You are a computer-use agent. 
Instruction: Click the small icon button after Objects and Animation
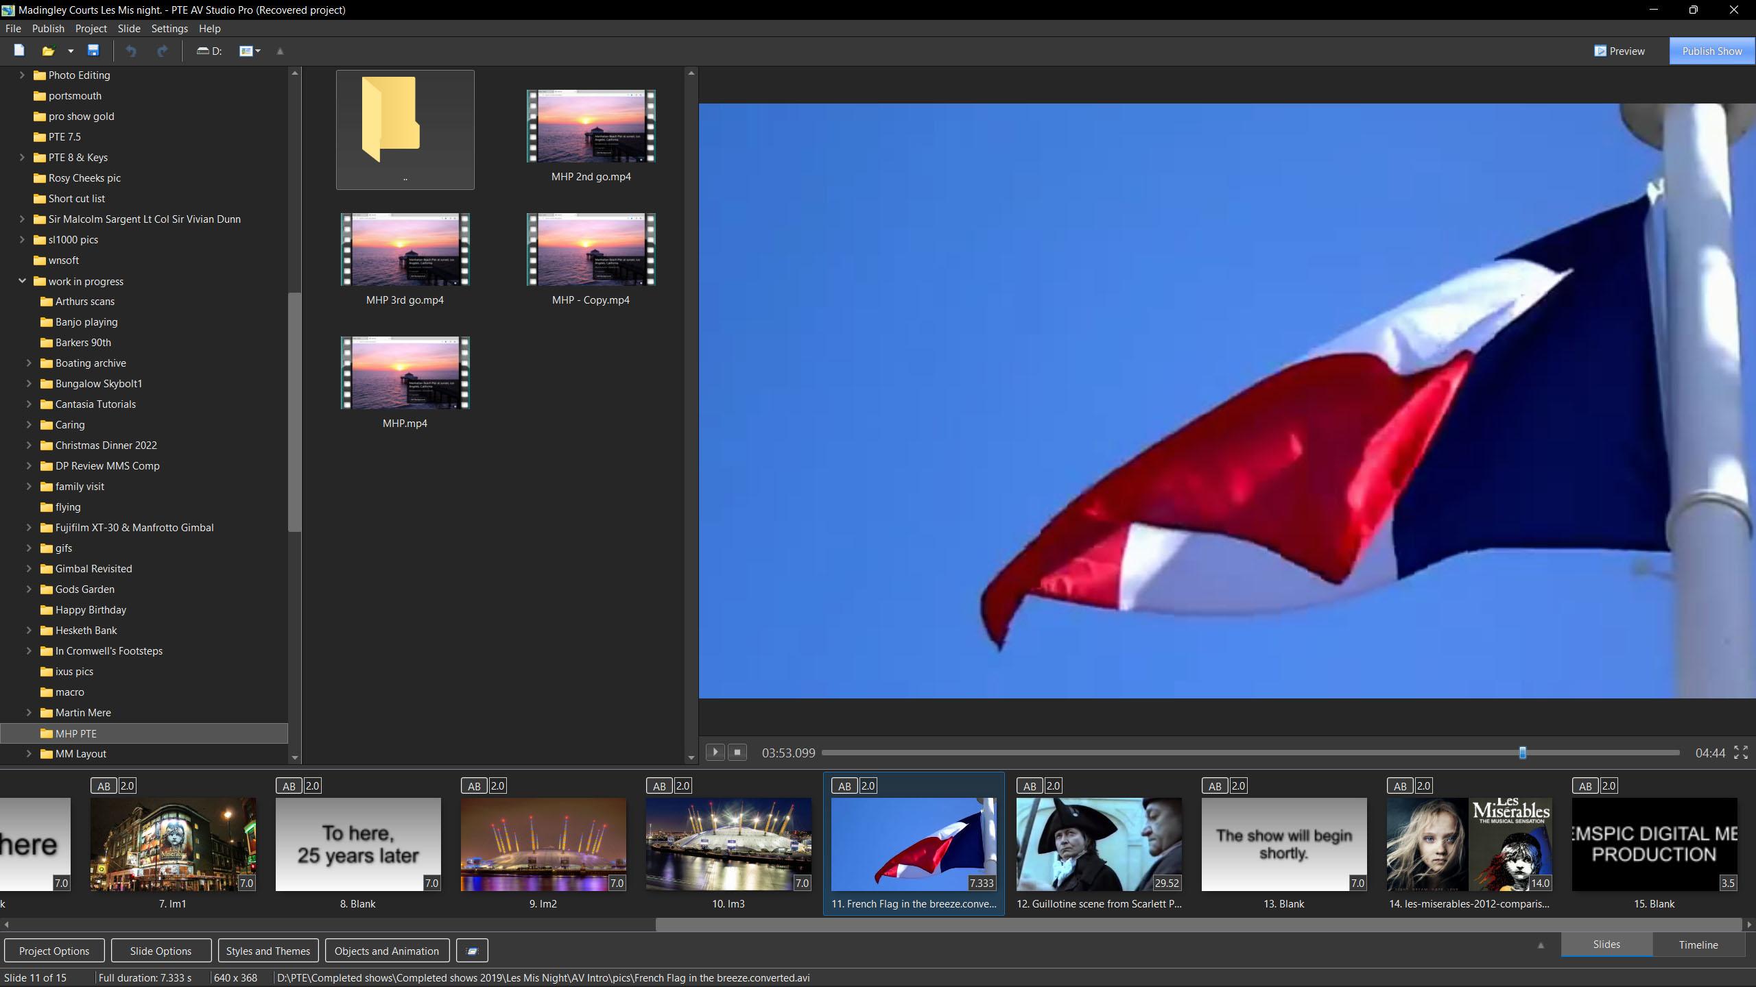472,951
